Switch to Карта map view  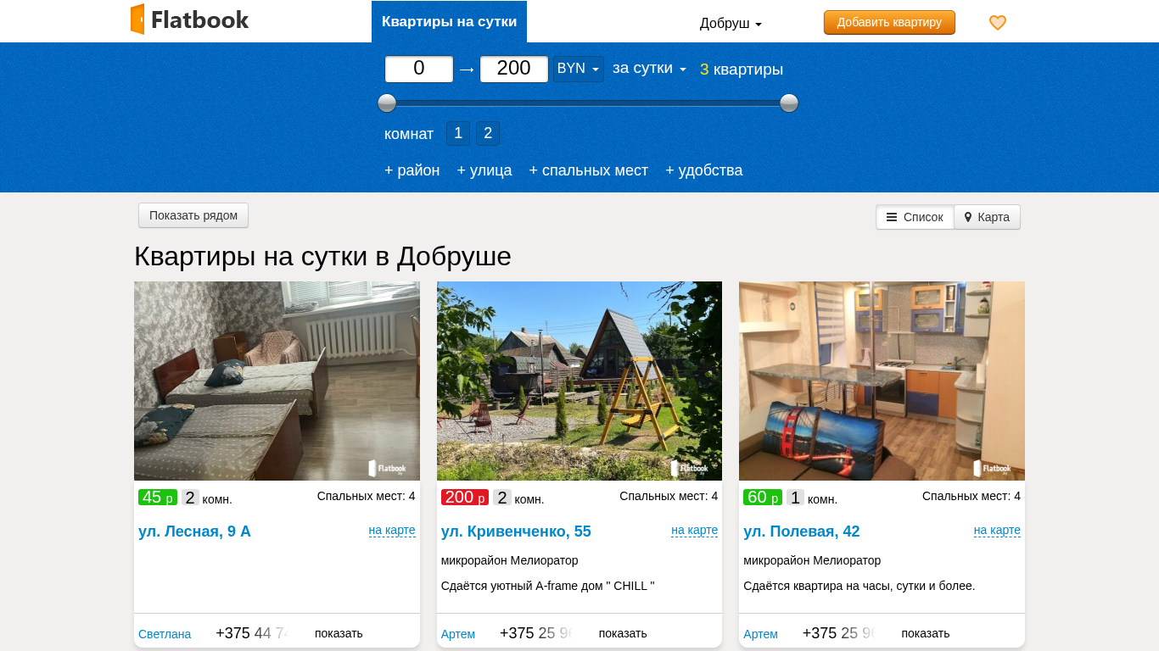point(987,217)
